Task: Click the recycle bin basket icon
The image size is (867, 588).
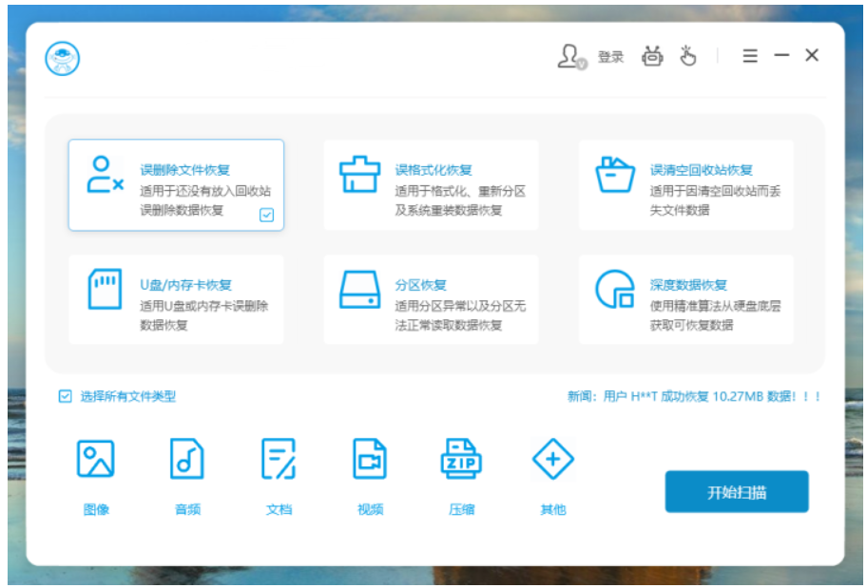Action: click(x=615, y=174)
